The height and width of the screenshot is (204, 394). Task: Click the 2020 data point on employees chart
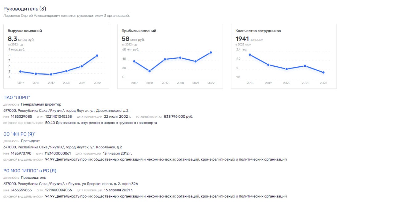tap(287, 69)
